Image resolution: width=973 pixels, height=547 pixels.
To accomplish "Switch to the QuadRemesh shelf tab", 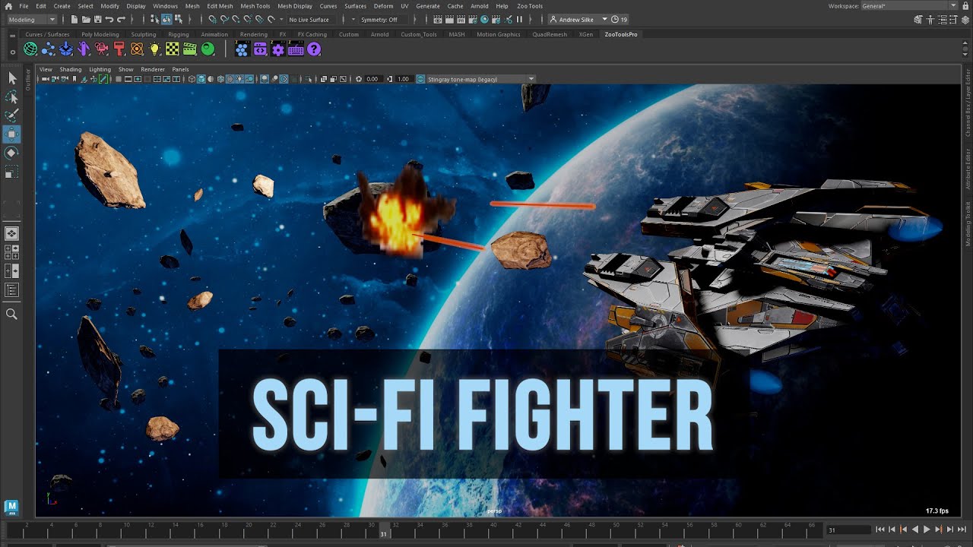I will click(x=550, y=34).
